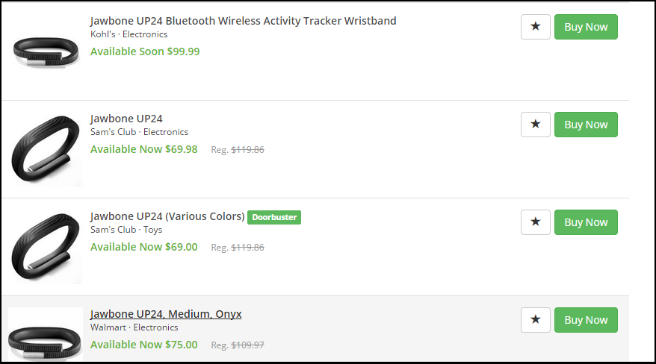Click the Available Now $75.00 price text
The width and height of the screenshot is (656, 364).
(x=144, y=345)
